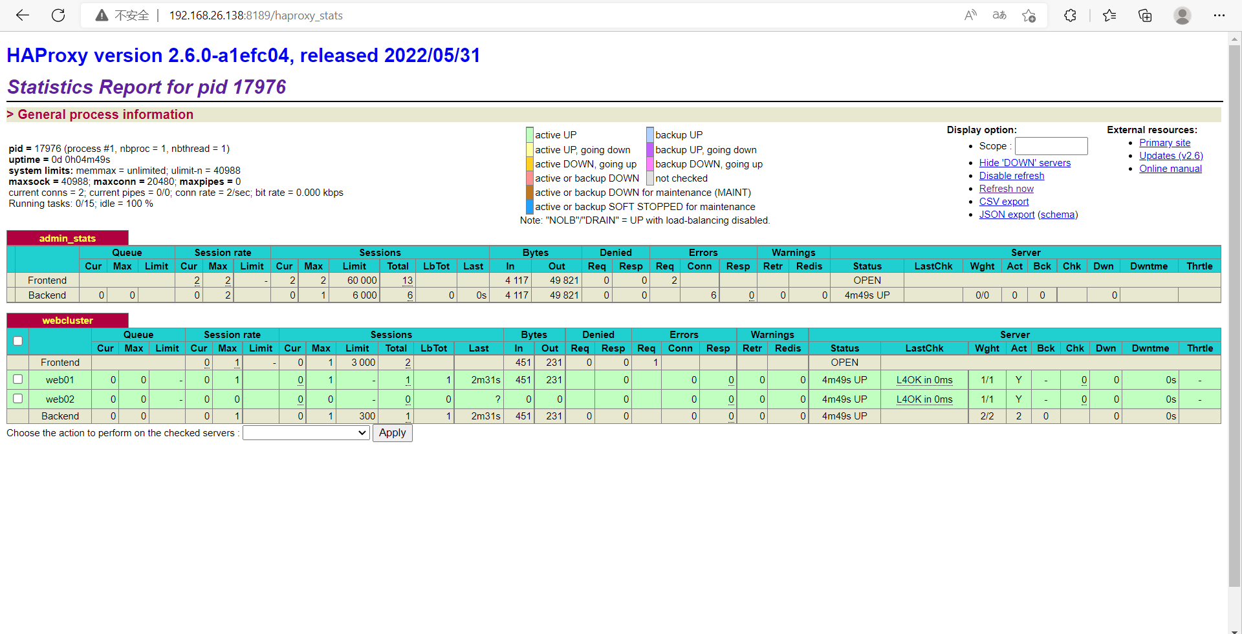The width and height of the screenshot is (1242, 634).
Task: Open the Favorites list
Action: pos(1109,16)
